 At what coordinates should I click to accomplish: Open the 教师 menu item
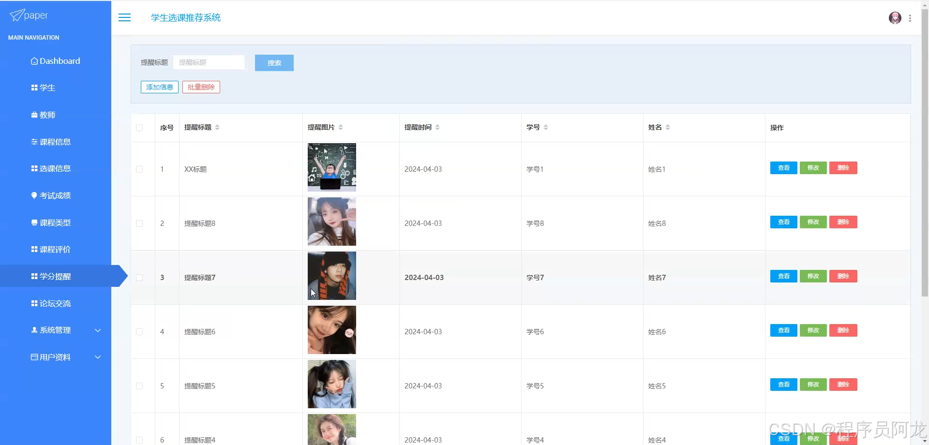pyautogui.click(x=56, y=115)
